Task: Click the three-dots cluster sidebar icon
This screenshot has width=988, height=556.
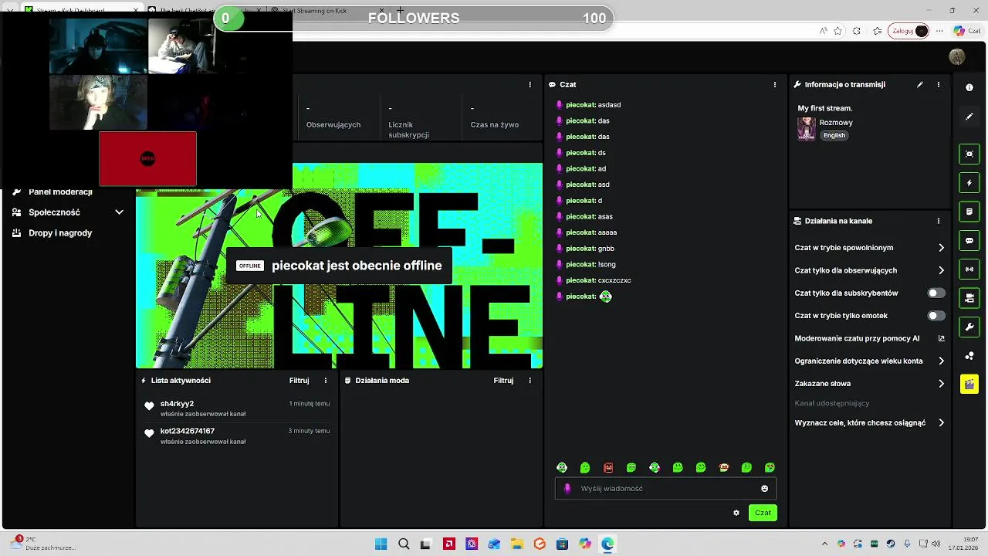Action: [969, 355]
